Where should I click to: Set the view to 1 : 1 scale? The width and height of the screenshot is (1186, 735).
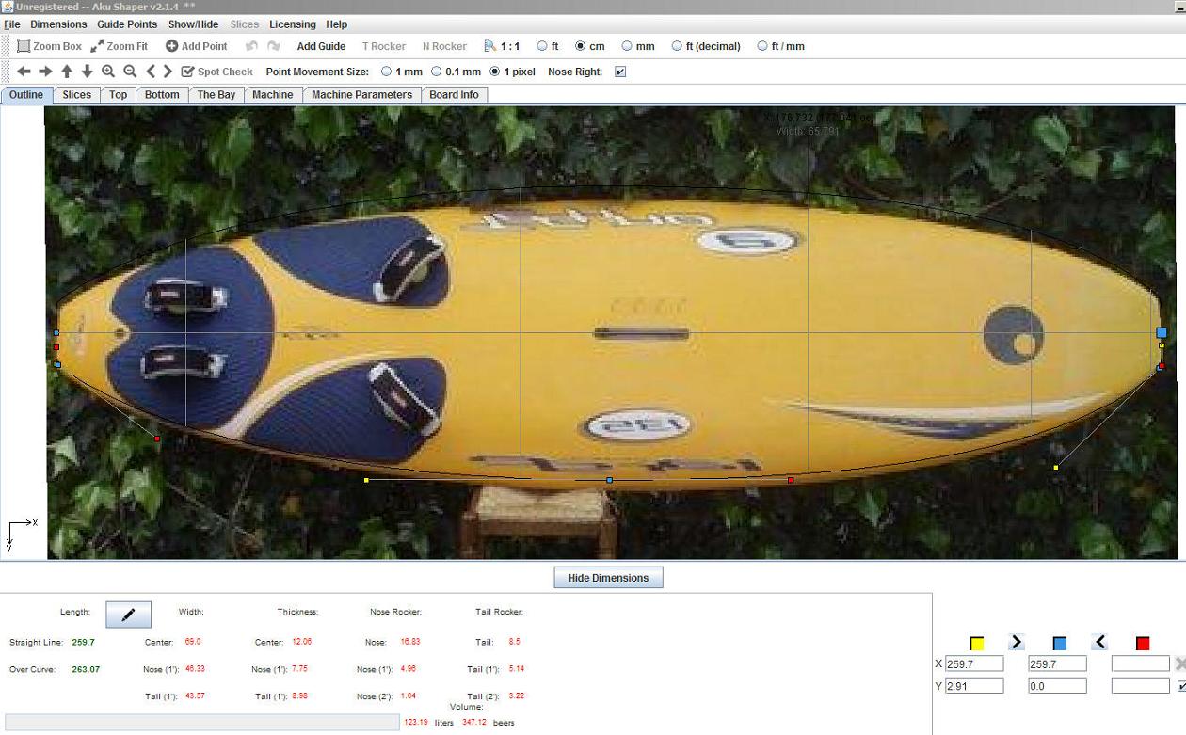(x=502, y=46)
